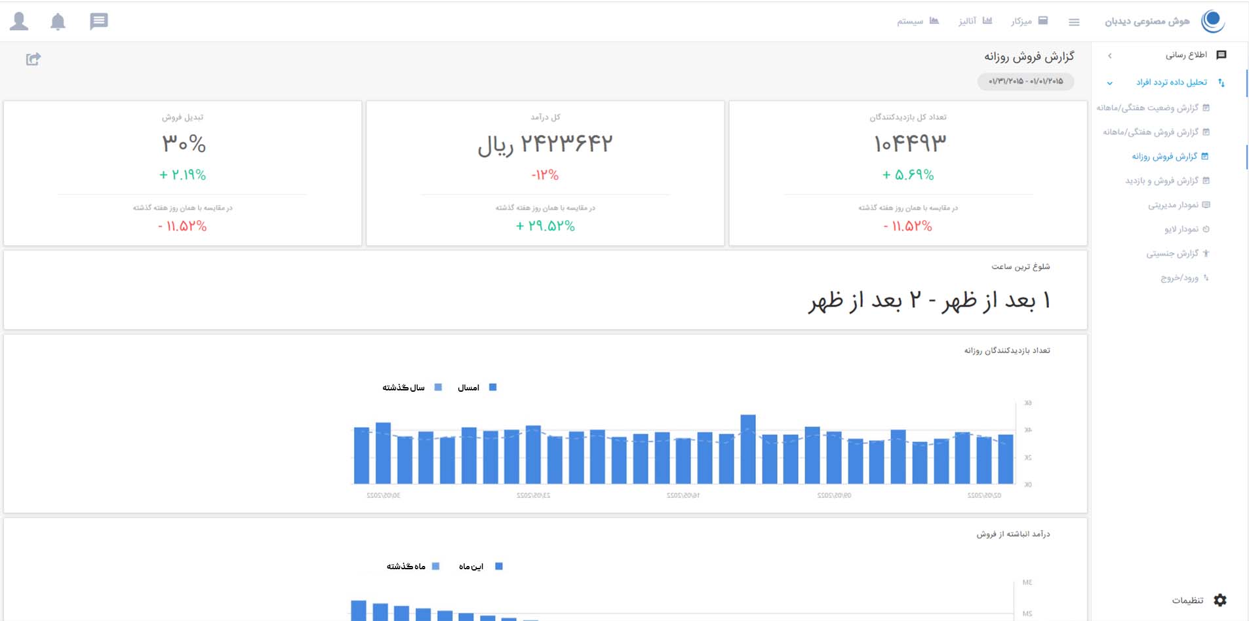This screenshot has width=1249, height=621.
Task: Open settings (تنظیمات) gear icon
Action: (x=1219, y=600)
